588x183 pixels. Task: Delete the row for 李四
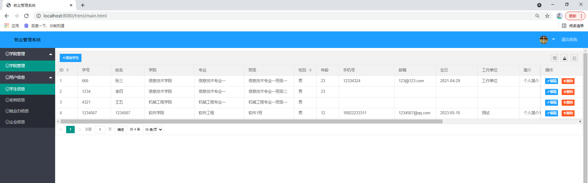(x=568, y=92)
